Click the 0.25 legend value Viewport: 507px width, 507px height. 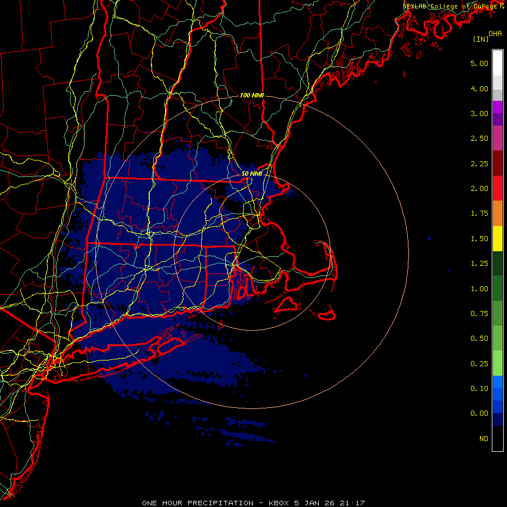tap(479, 364)
